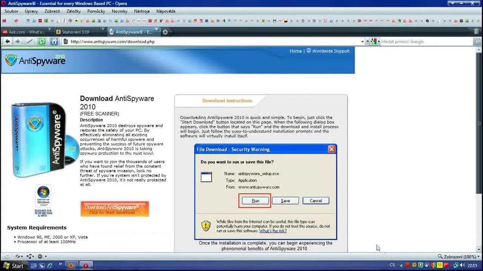Switch to the Stahování 3:19 tab
This screenshot has height=271, width=483.
pyautogui.click(x=80, y=32)
